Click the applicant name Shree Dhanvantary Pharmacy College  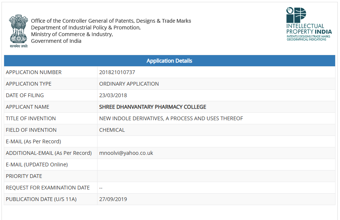click(152, 107)
